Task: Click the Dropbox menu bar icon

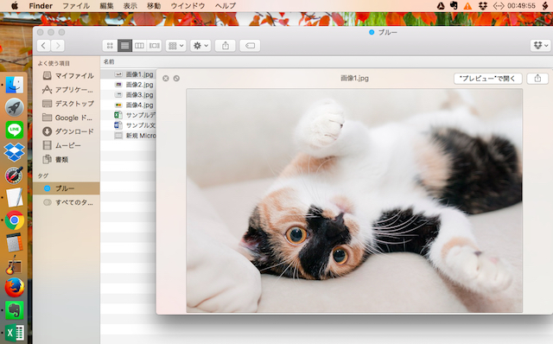Action: coord(483,6)
